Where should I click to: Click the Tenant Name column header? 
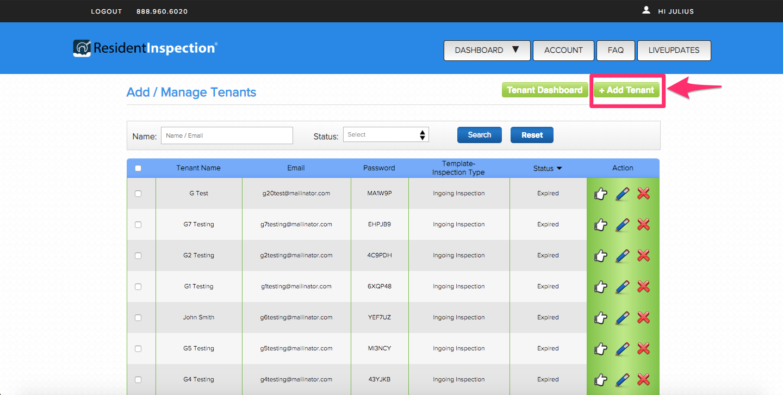[198, 168]
